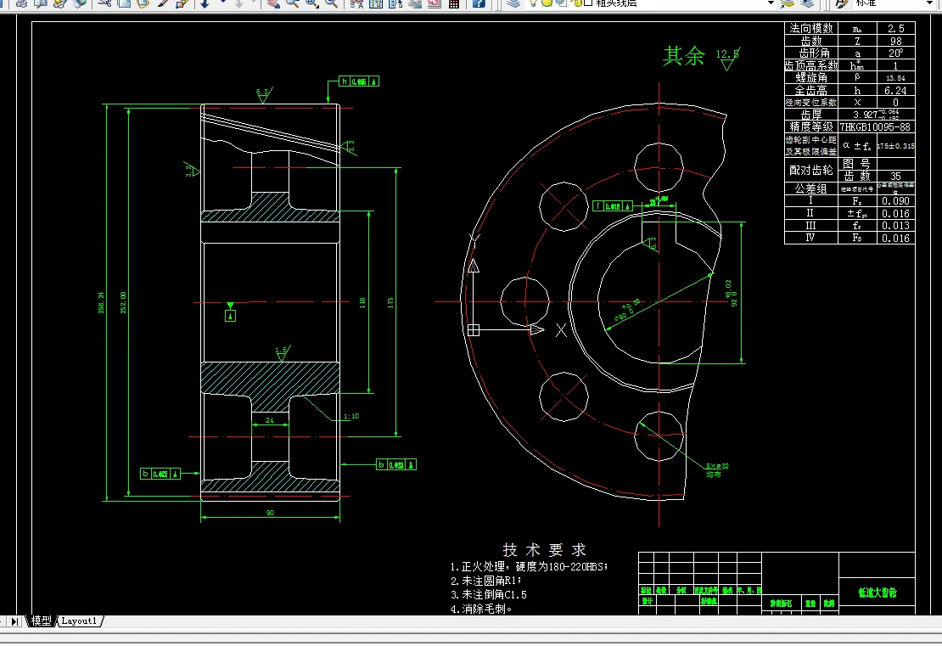
Task: Click the Cut scissors icon
Action: click(x=104, y=3)
